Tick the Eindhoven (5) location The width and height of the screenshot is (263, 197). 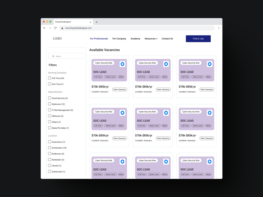click(50, 153)
